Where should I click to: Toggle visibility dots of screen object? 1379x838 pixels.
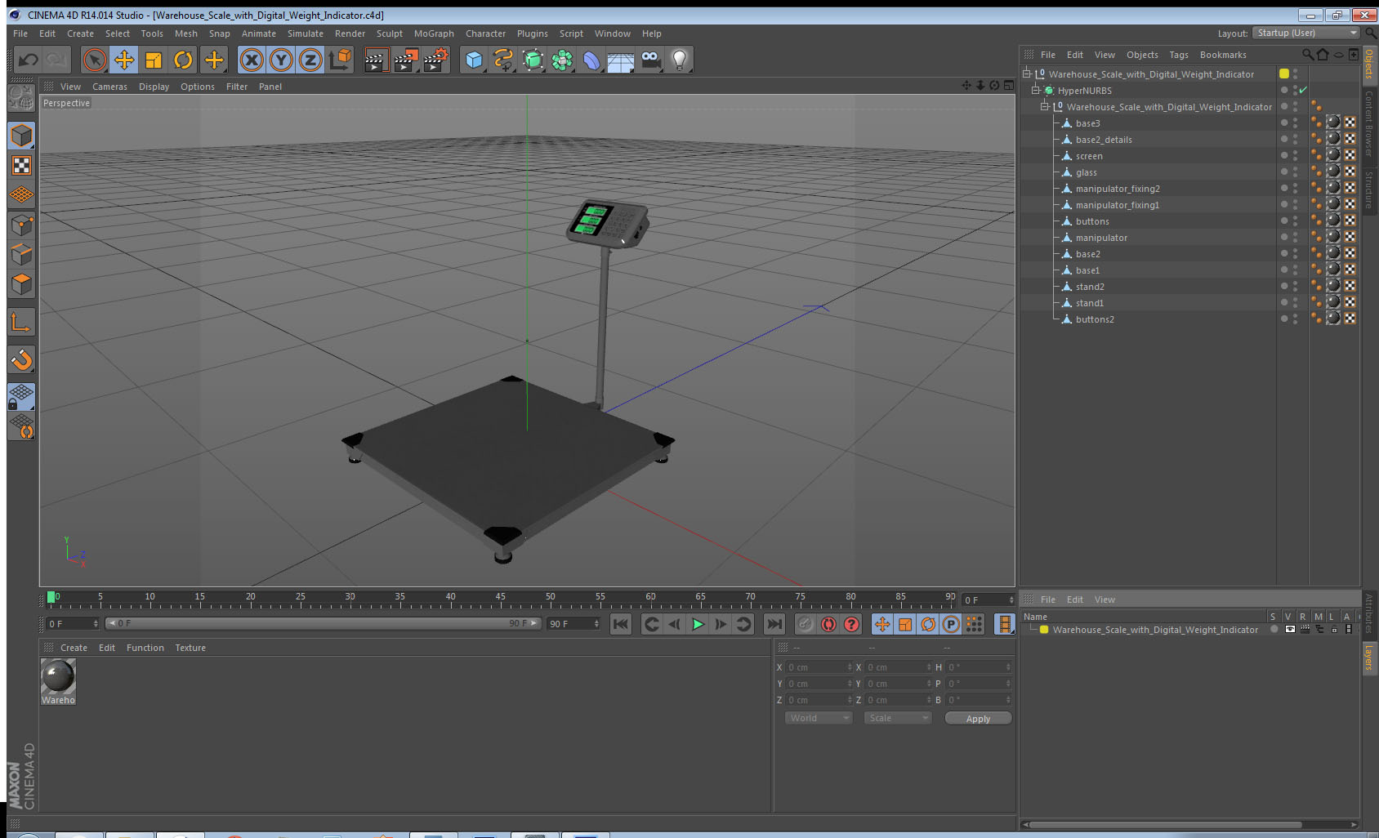tap(1296, 155)
